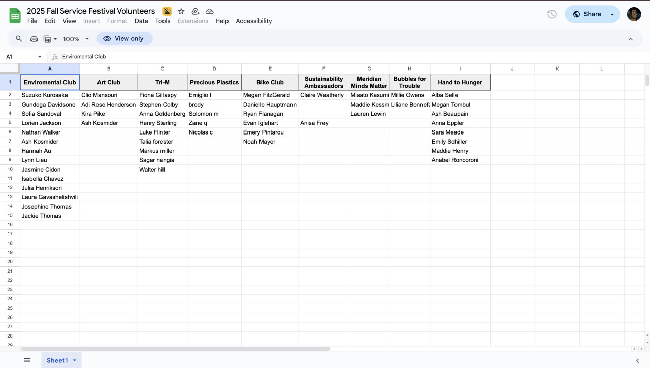Click the search magnifier in toolbar
Image resolution: width=650 pixels, height=368 pixels.
pos(19,39)
